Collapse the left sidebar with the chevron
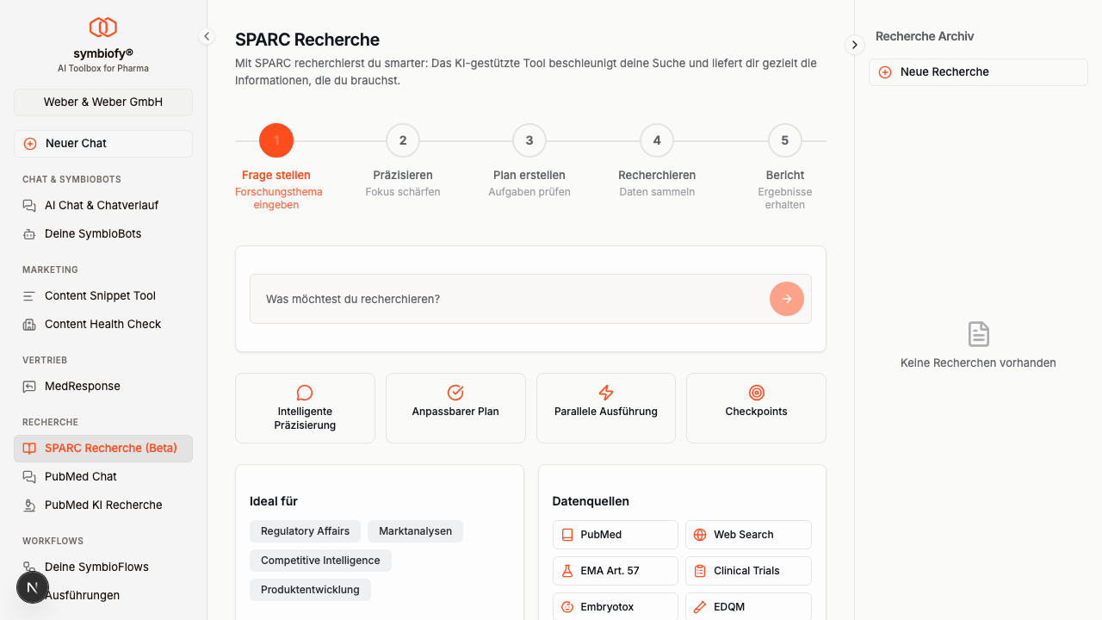1102x620 pixels. tap(207, 36)
